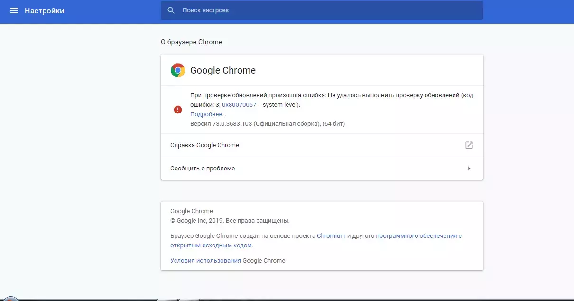Select the "Сообщить о проблеме" label
Image resolution: width=574 pixels, height=301 pixels.
pos(203,169)
